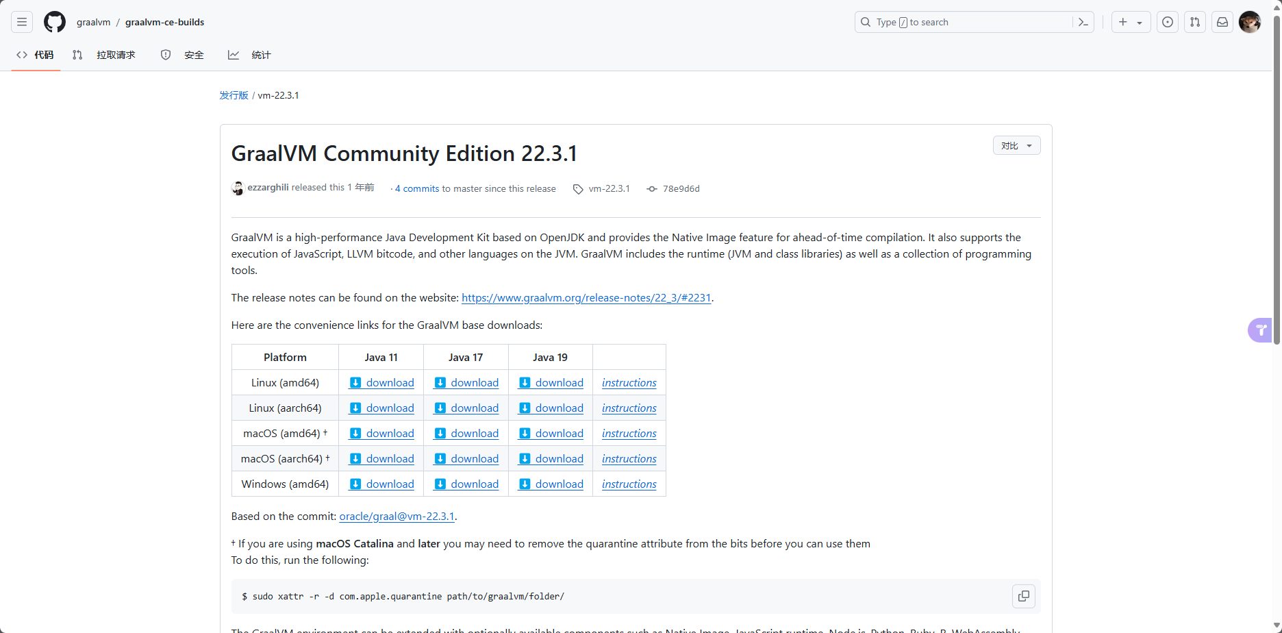Viewport: 1282px width, 633px height.
Task: Open the 对比 compare dropdown
Action: tap(1016, 145)
